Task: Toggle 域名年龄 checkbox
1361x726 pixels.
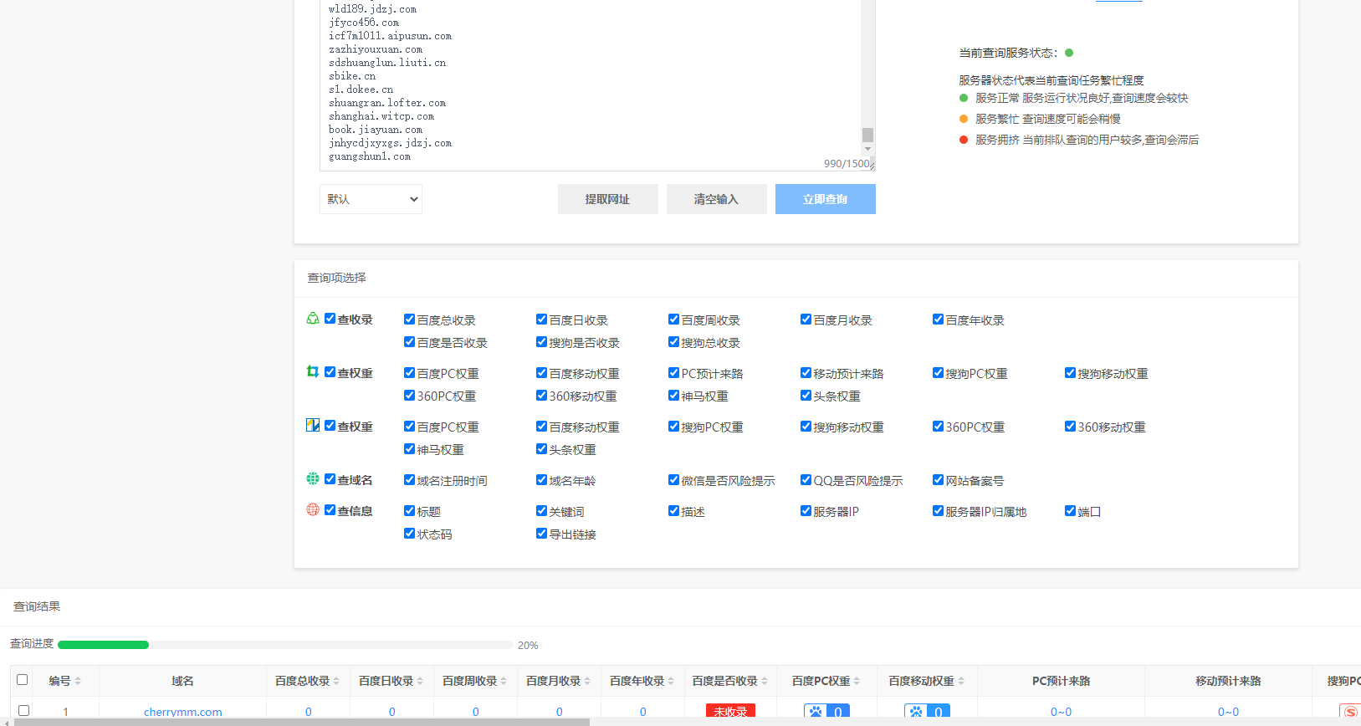Action: pyautogui.click(x=542, y=480)
